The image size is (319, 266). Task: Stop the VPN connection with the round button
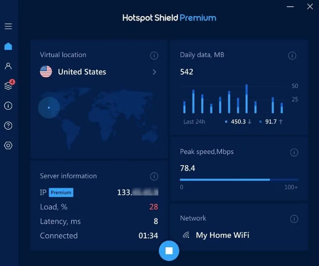click(169, 251)
